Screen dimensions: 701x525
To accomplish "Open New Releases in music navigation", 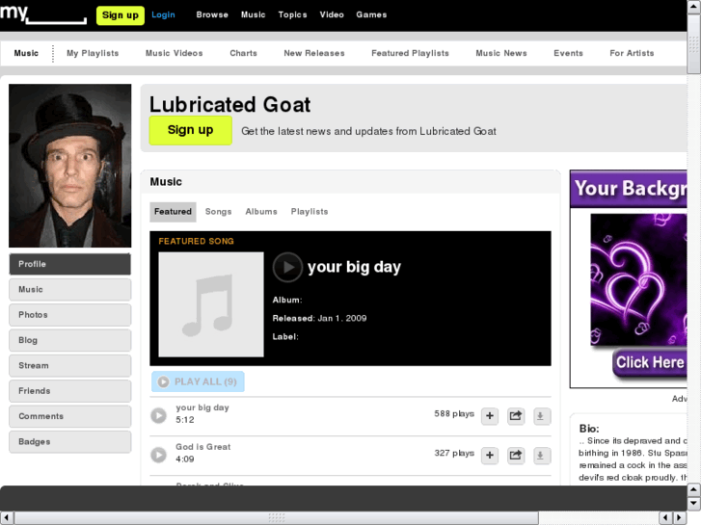I will click(313, 53).
